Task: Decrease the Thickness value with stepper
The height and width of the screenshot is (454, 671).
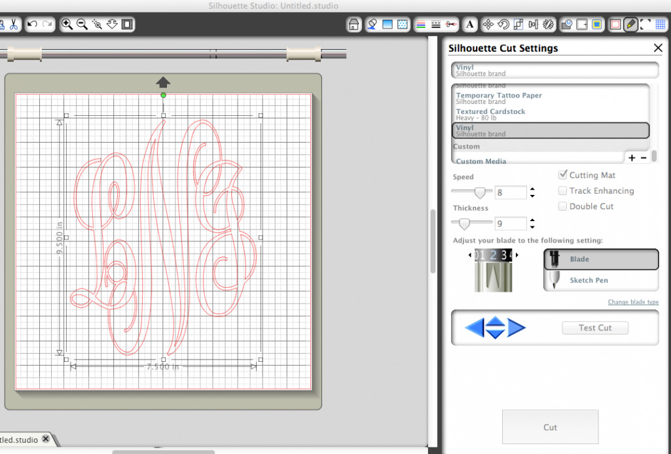Action: (x=532, y=226)
